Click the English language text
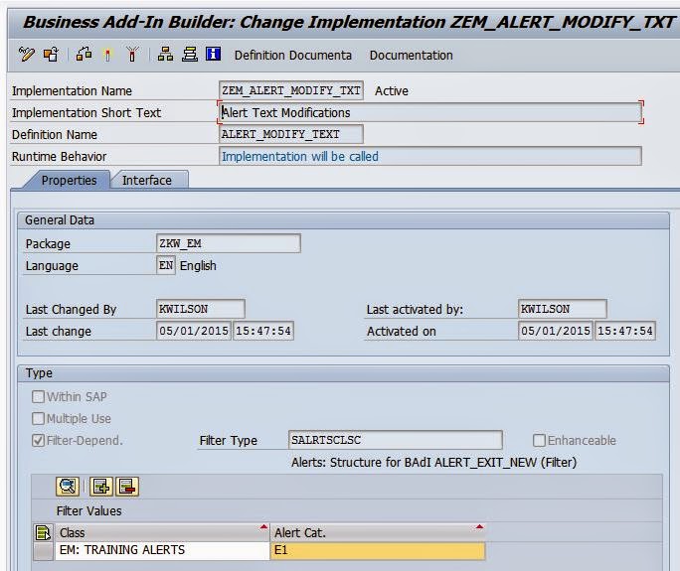The width and height of the screenshot is (680, 571). tap(198, 265)
